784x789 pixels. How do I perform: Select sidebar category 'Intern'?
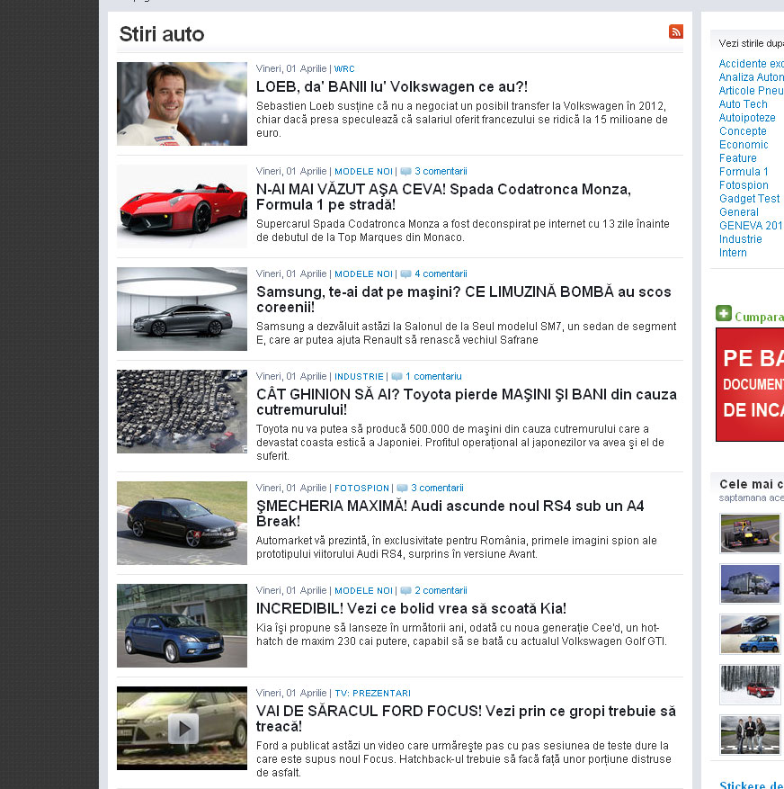(x=734, y=253)
